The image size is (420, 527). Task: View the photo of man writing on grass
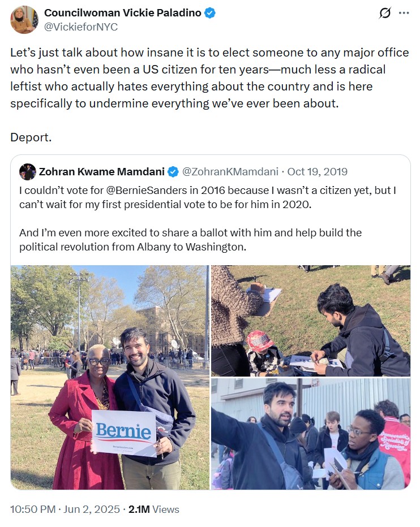311,321
